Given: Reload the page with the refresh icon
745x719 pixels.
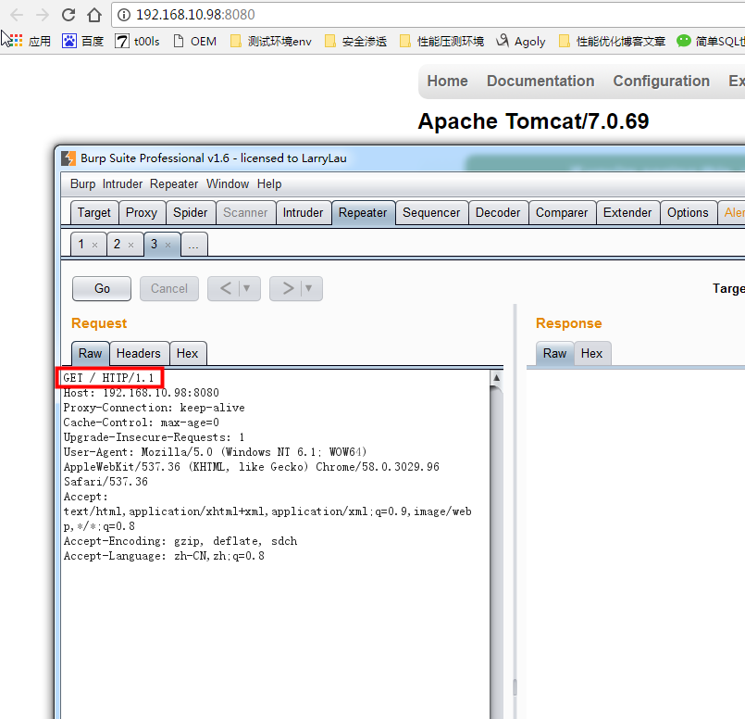Looking at the screenshot, I should [68, 15].
